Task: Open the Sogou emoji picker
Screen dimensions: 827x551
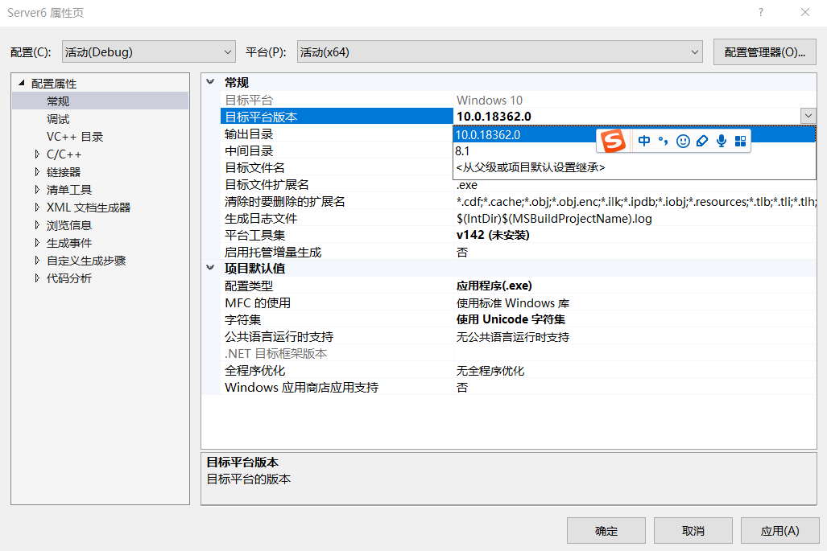Action: click(x=683, y=141)
